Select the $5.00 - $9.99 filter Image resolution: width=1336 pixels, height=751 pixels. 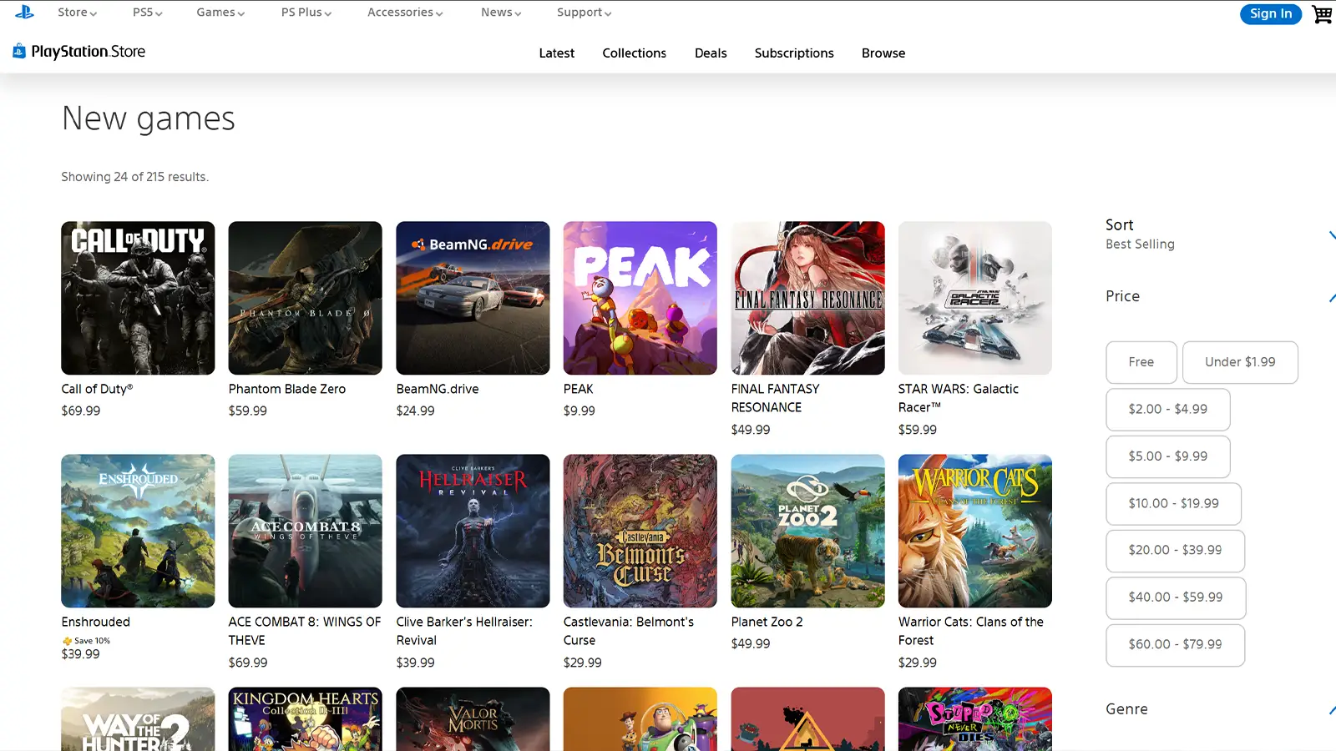point(1168,456)
